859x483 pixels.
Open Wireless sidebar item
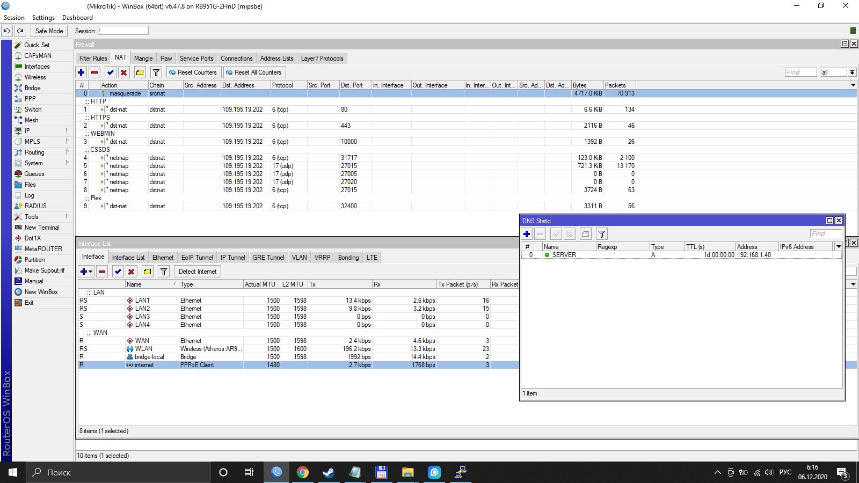coord(35,77)
